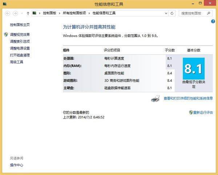
Task: Click 打开磁盘清理 sidebar link
Action: pos(20,55)
